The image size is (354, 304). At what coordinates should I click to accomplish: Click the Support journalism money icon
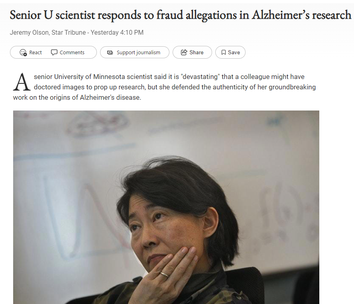point(110,52)
